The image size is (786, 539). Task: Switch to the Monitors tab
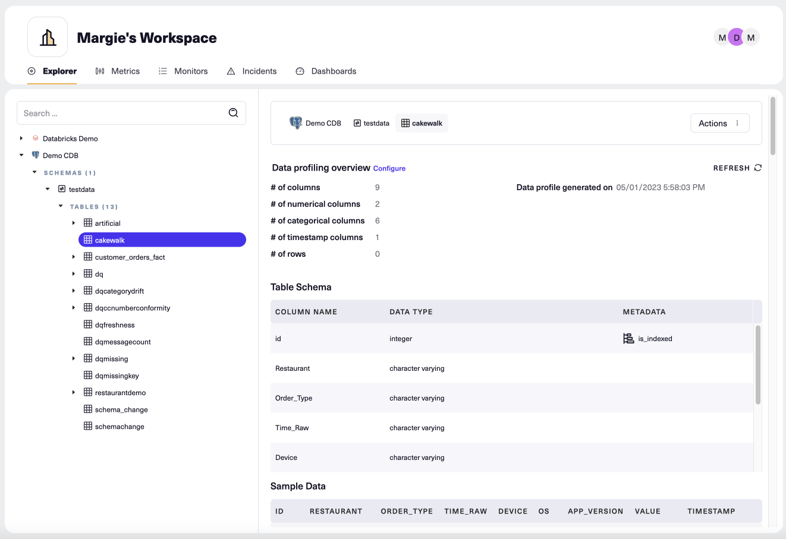[x=190, y=71]
